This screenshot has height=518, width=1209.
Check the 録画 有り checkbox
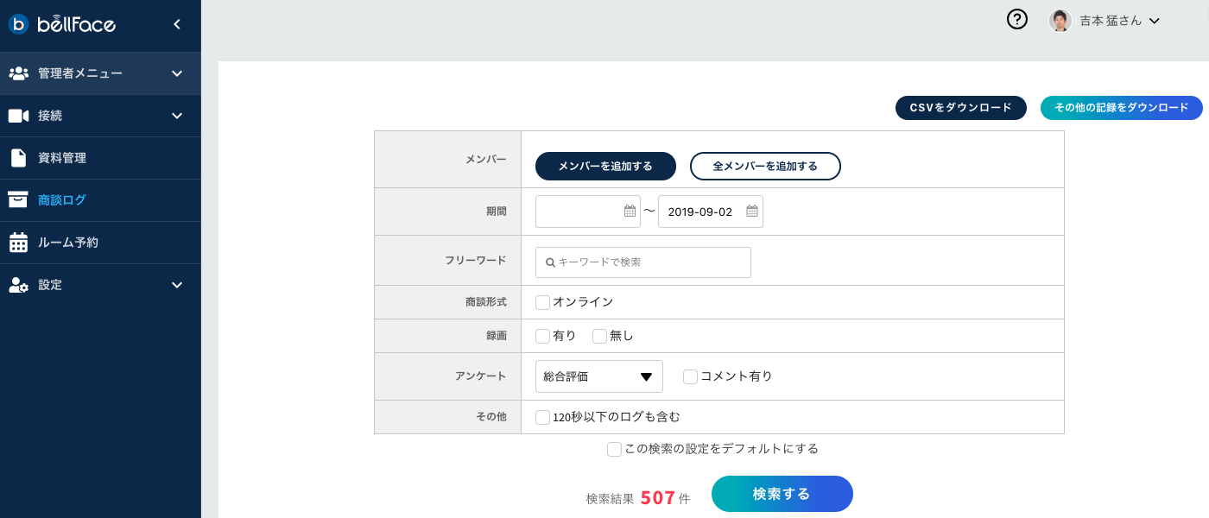[543, 336]
